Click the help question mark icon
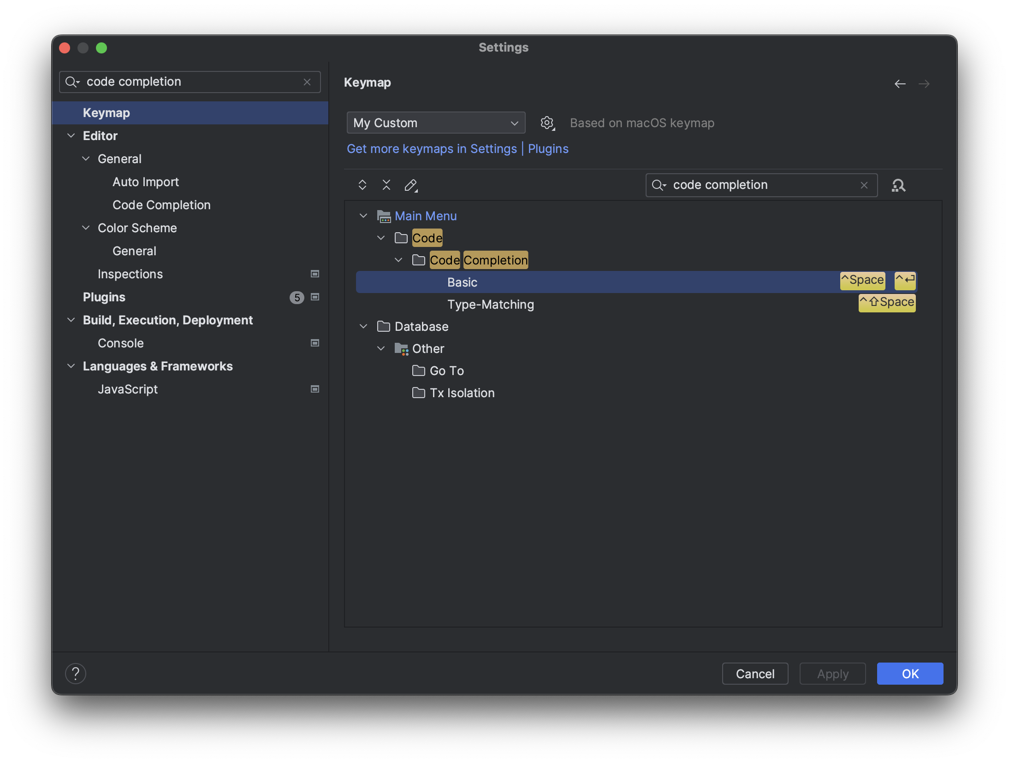Screen dimensions: 1009x763 pos(76,674)
